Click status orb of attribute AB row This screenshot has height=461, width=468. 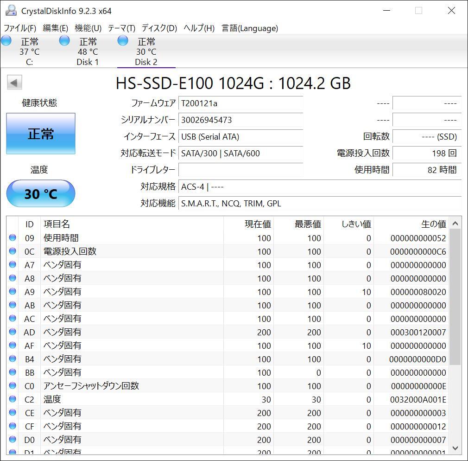coord(13,305)
